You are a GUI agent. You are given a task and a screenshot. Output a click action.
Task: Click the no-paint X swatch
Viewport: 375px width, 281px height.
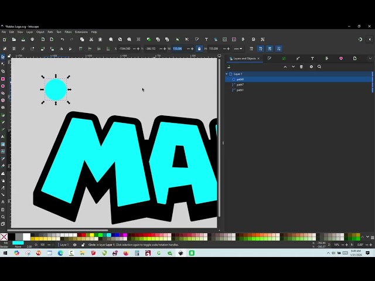tap(4, 237)
